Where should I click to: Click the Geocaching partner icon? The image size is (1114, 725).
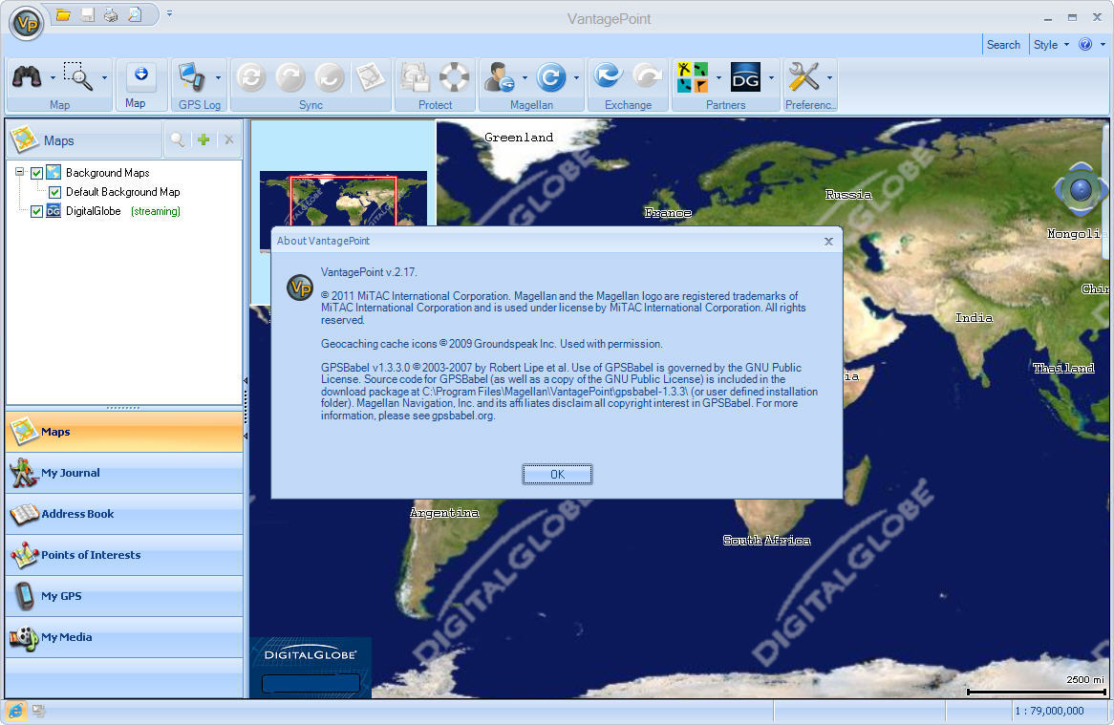[x=693, y=77]
